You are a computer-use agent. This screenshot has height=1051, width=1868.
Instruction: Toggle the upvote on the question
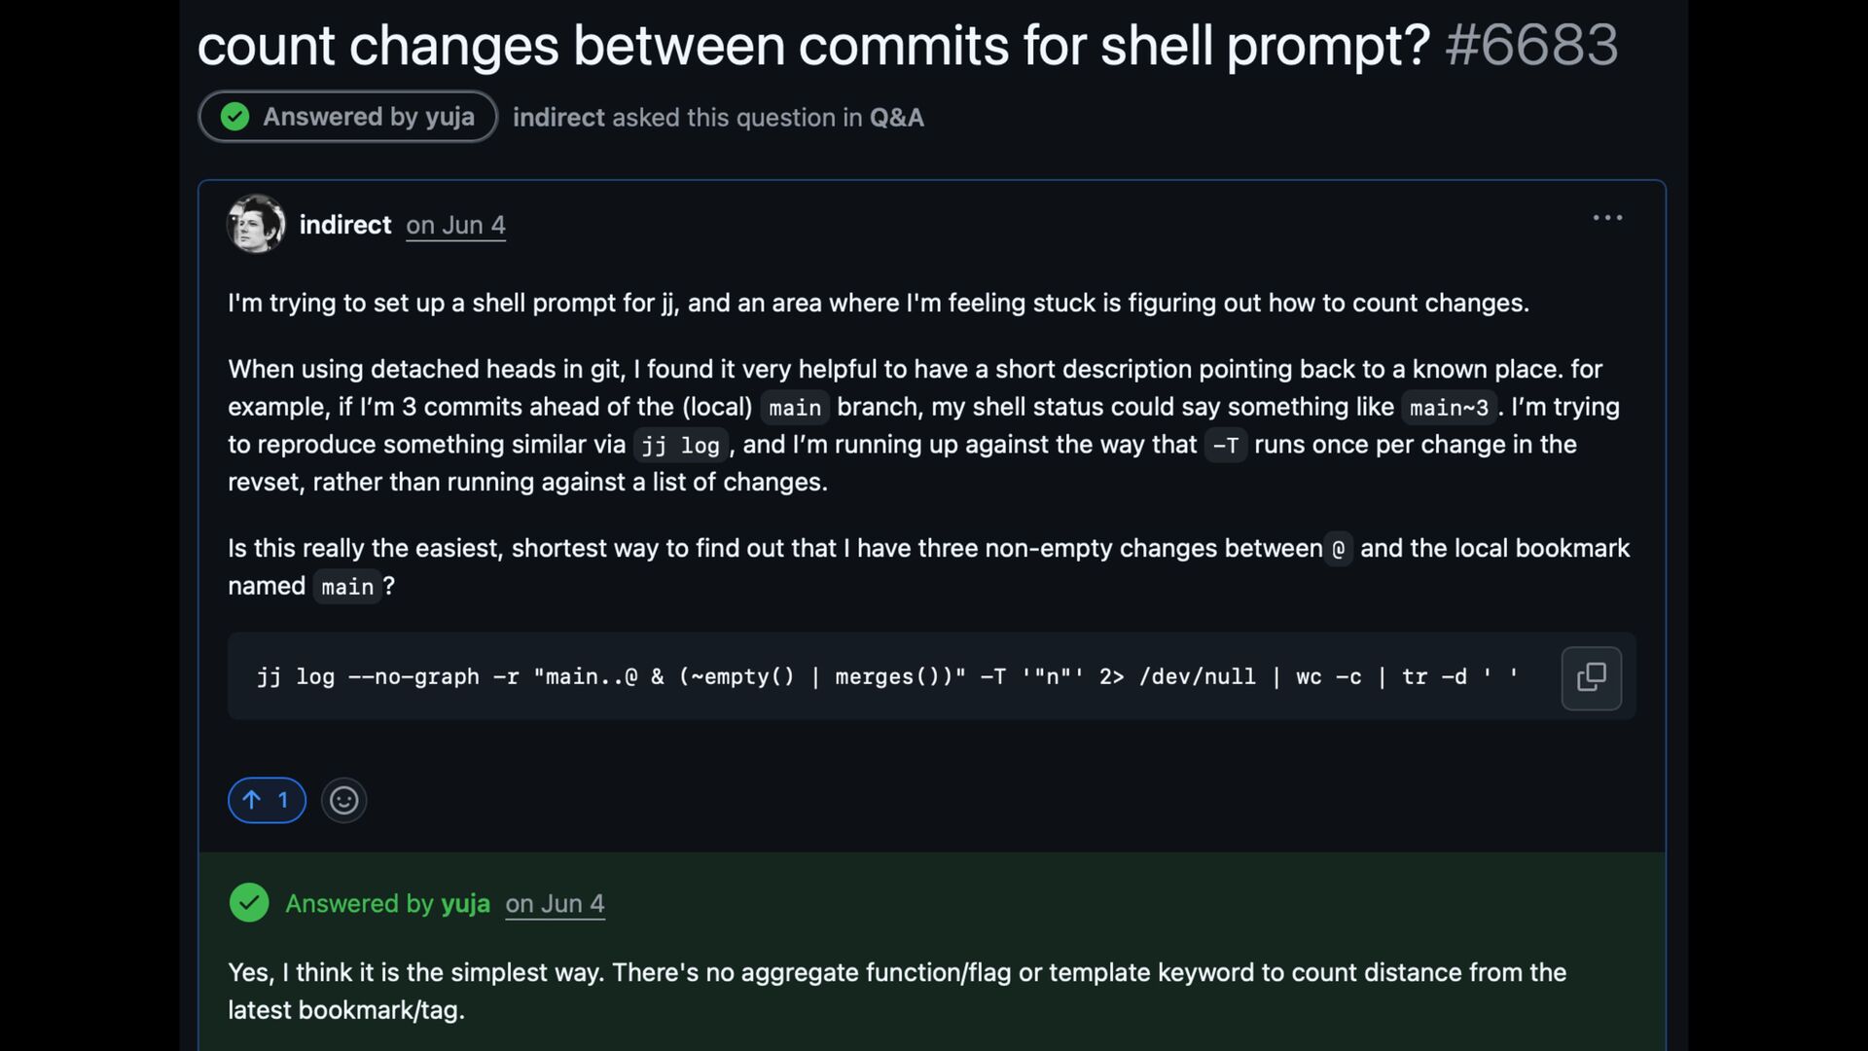(267, 800)
